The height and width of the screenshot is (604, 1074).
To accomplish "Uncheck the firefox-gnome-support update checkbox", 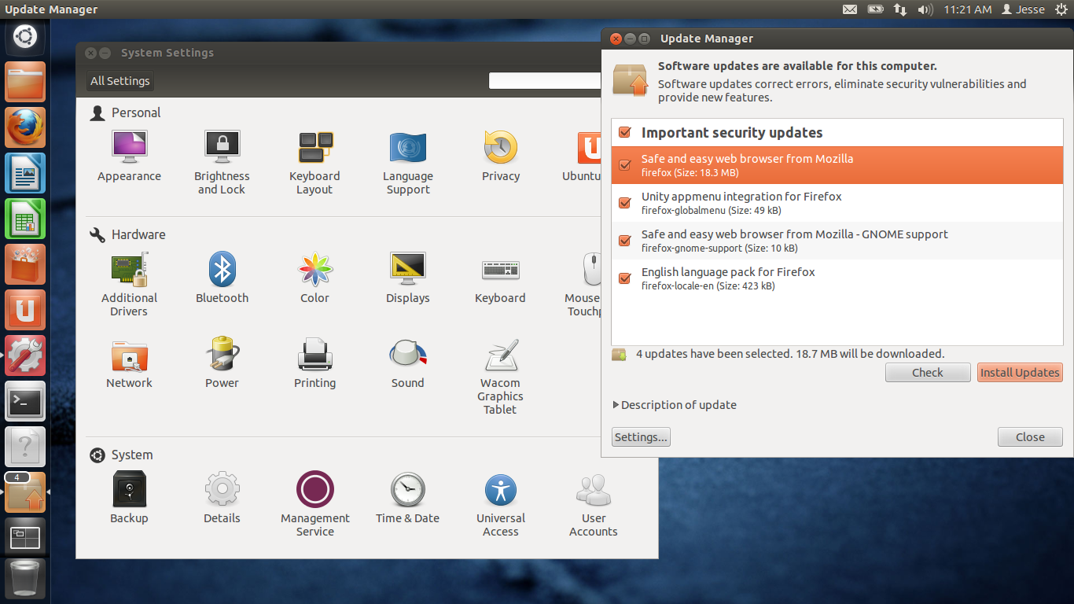I will point(625,241).
